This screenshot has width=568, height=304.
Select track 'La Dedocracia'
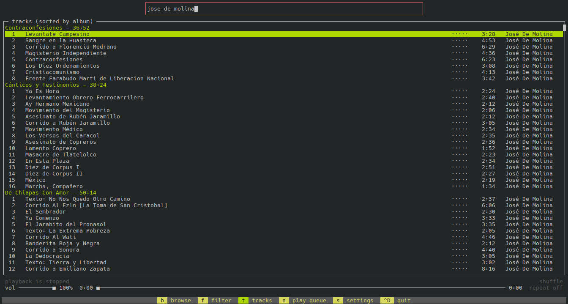[x=284, y=256]
